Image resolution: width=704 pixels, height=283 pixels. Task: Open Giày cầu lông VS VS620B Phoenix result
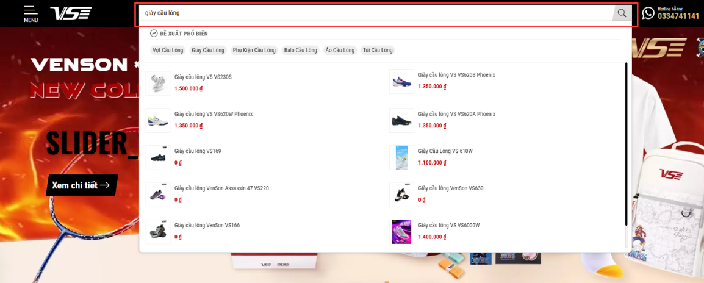[456, 75]
